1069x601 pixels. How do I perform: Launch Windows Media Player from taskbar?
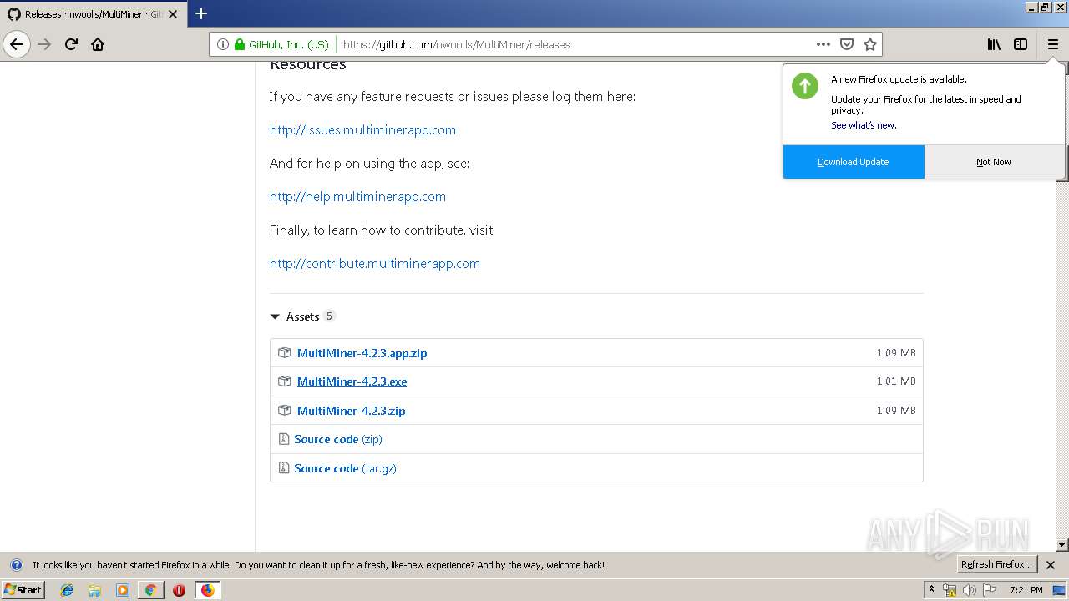[x=123, y=590]
